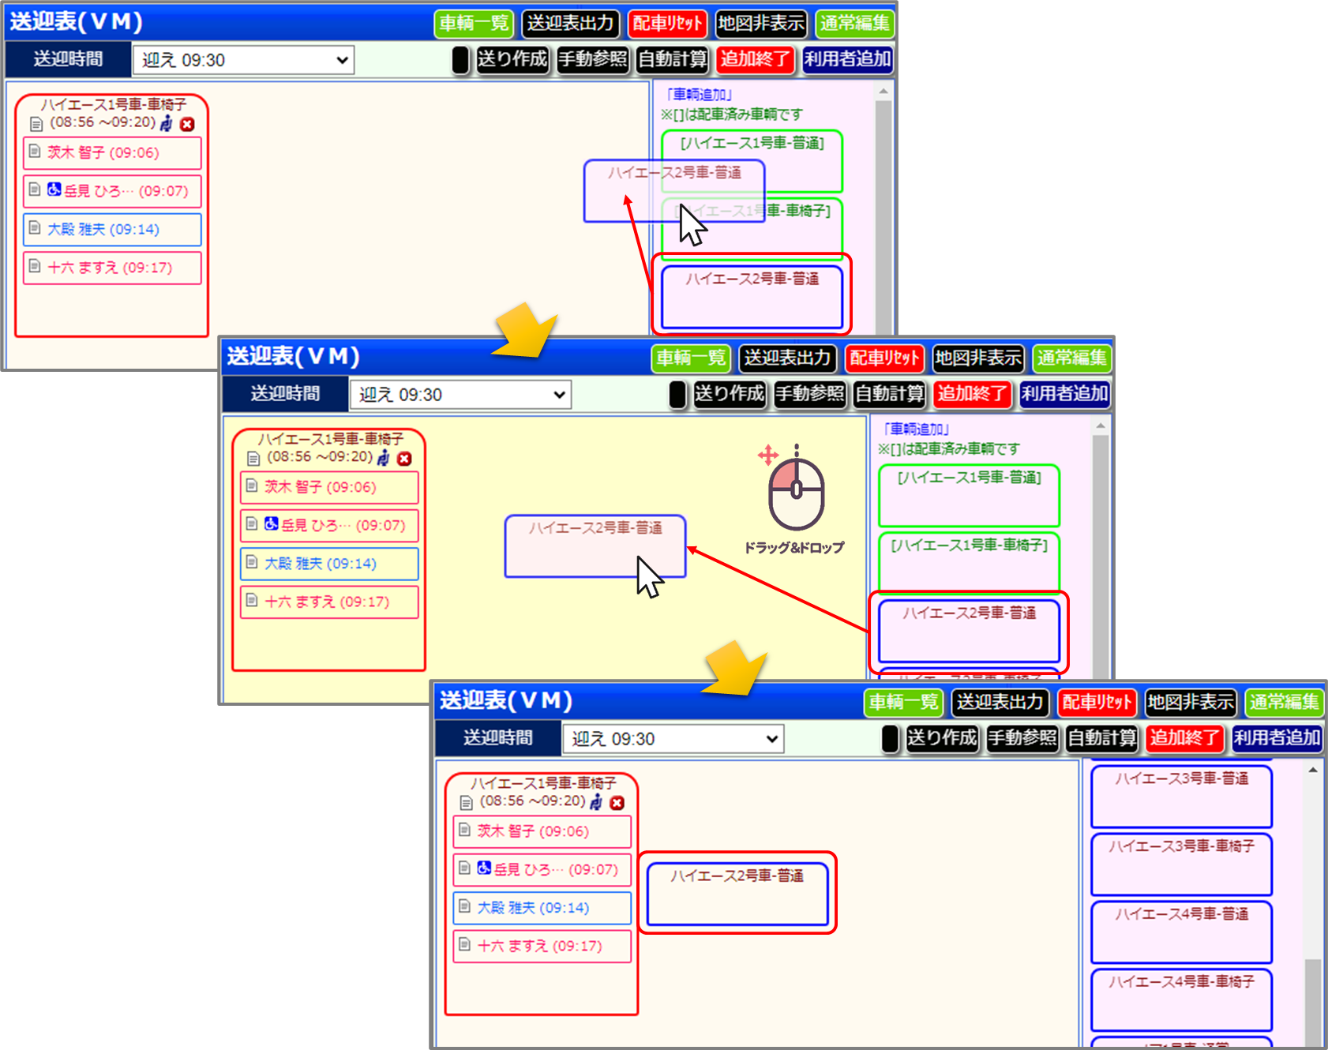Viewport: 1328px width, 1050px height.
Task: Open the 迎え 09:30 dropdown in middle screenshot
Action: (x=460, y=395)
